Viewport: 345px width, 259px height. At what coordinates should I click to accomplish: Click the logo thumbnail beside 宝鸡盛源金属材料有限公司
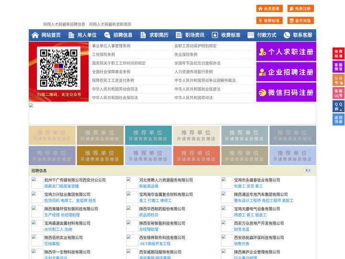coord(37,226)
